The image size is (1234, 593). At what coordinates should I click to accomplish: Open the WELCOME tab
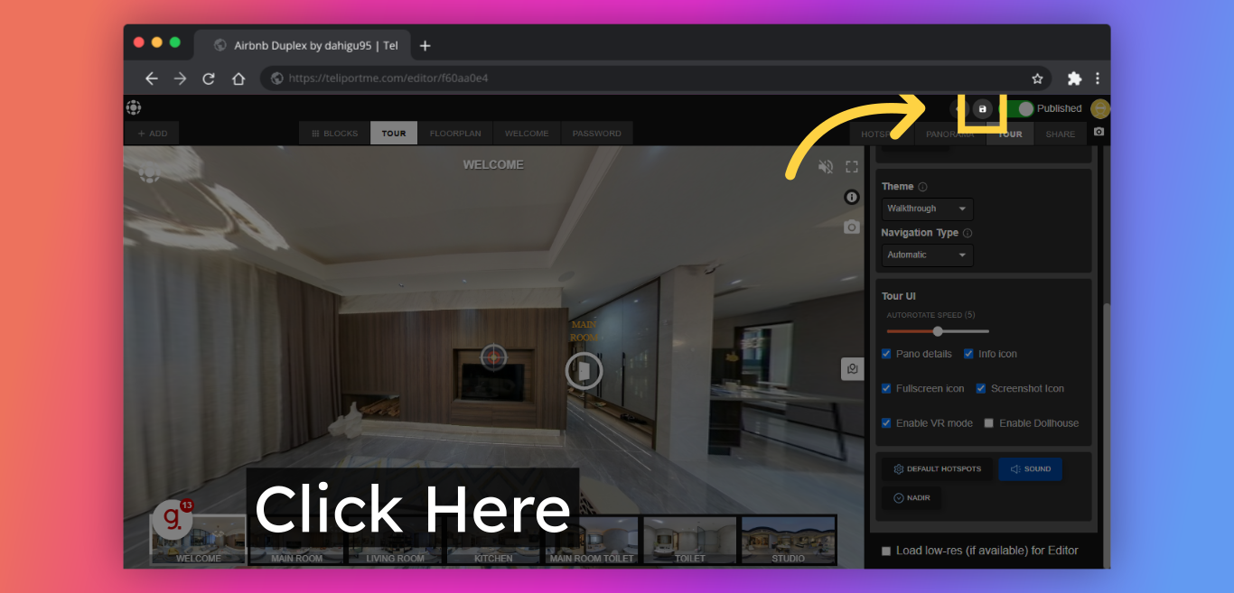point(527,134)
